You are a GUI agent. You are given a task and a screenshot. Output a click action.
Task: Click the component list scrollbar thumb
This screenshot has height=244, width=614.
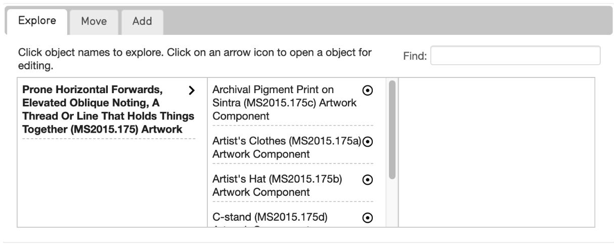[392, 129]
